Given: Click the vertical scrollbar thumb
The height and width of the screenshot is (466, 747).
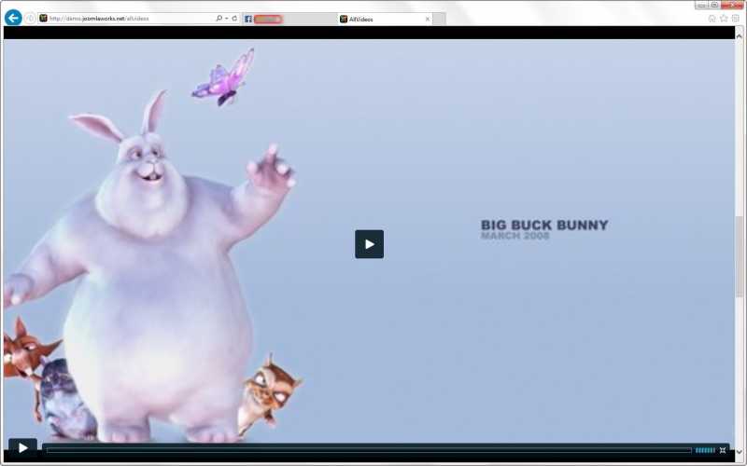Looking at the screenshot, I should tap(740, 257).
